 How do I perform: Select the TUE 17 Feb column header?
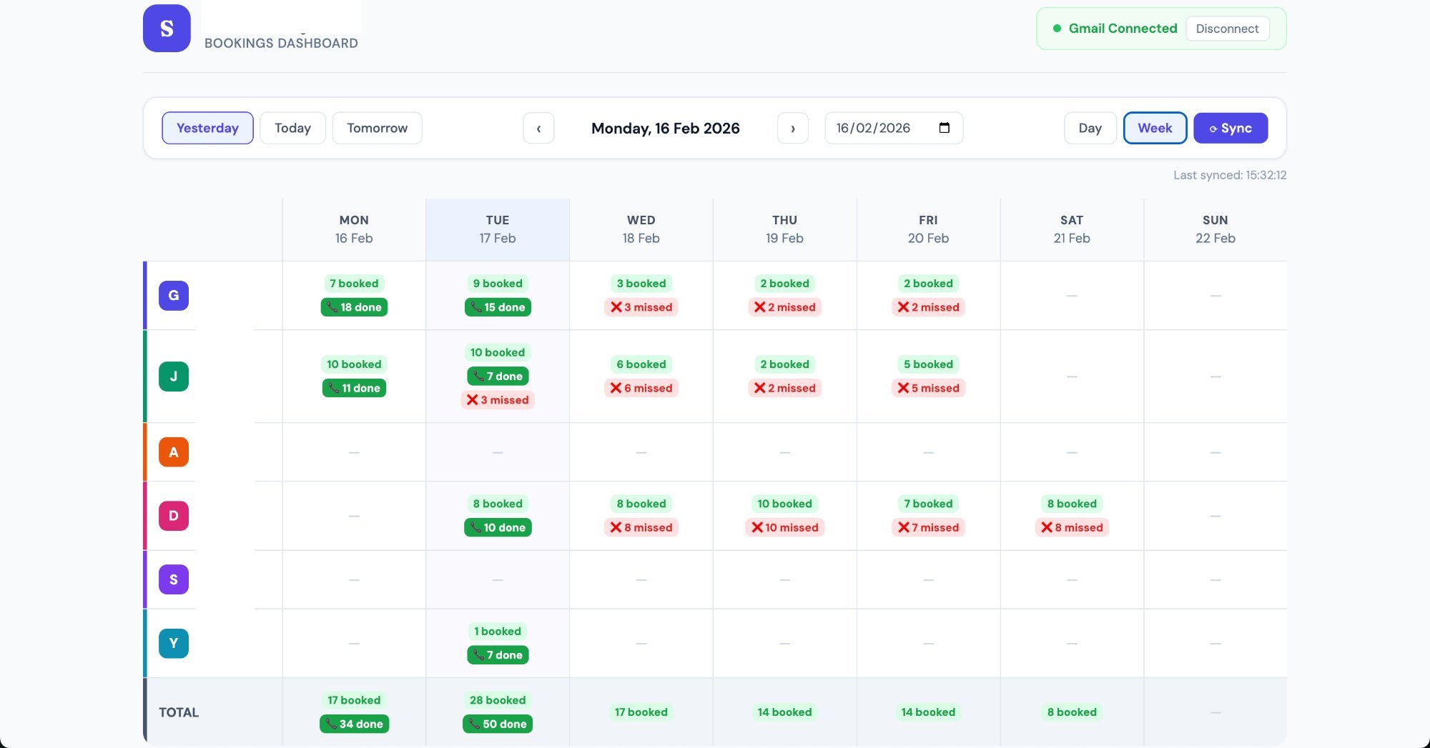click(x=497, y=229)
